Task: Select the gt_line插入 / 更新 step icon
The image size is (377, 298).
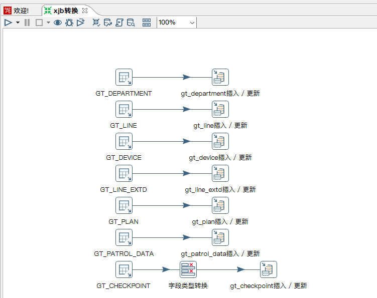Action: [220, 109]
